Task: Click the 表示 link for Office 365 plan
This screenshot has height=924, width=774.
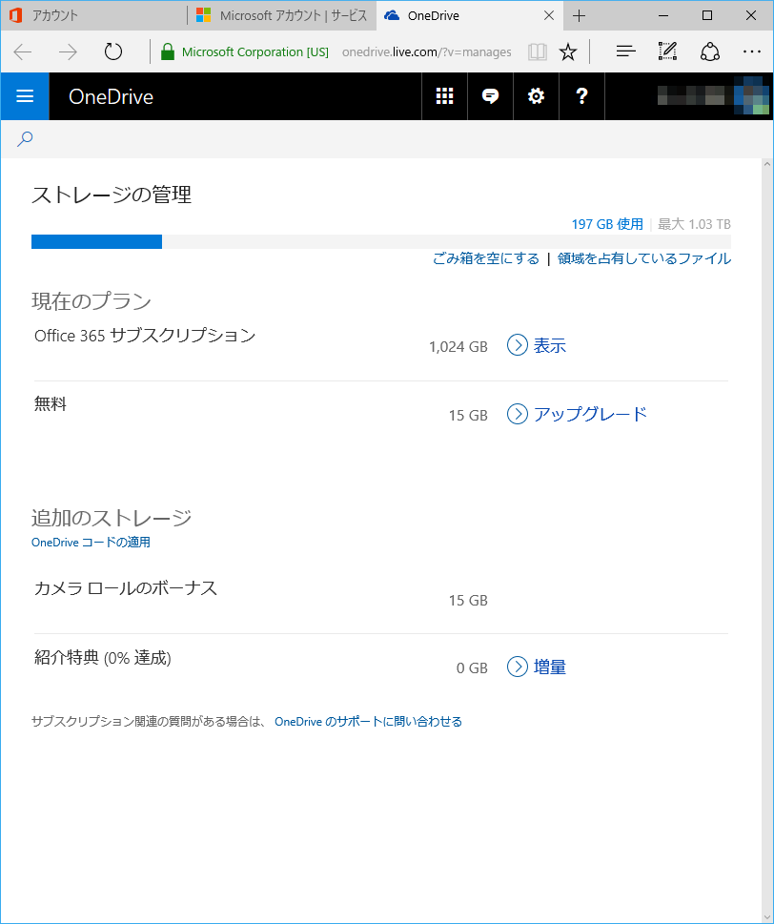Action: [537, 345]
